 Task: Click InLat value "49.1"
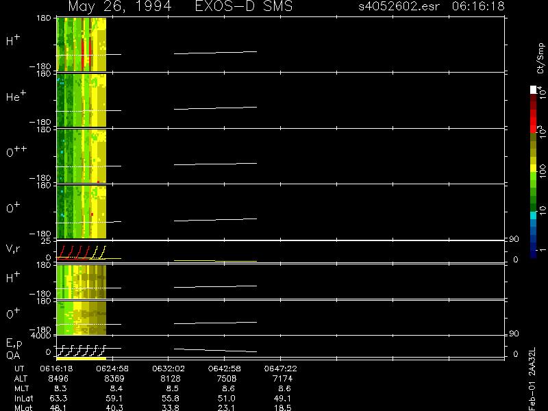click(282, 399)
